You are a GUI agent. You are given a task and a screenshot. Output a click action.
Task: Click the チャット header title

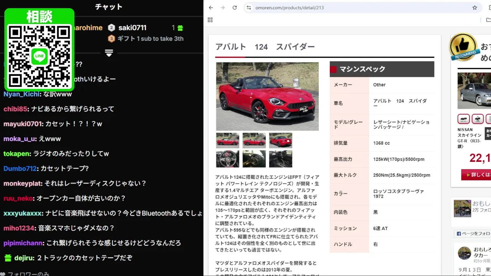click(109, 7)
